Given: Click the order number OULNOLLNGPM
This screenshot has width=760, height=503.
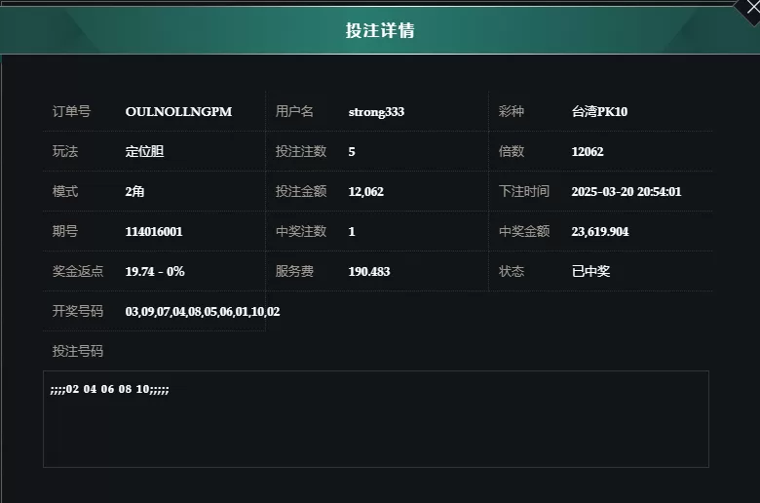Looking at the screenshot, I should point(178,111).
